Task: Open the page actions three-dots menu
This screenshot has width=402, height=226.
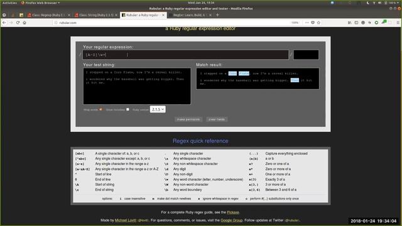Action: (x=307, y=23)
